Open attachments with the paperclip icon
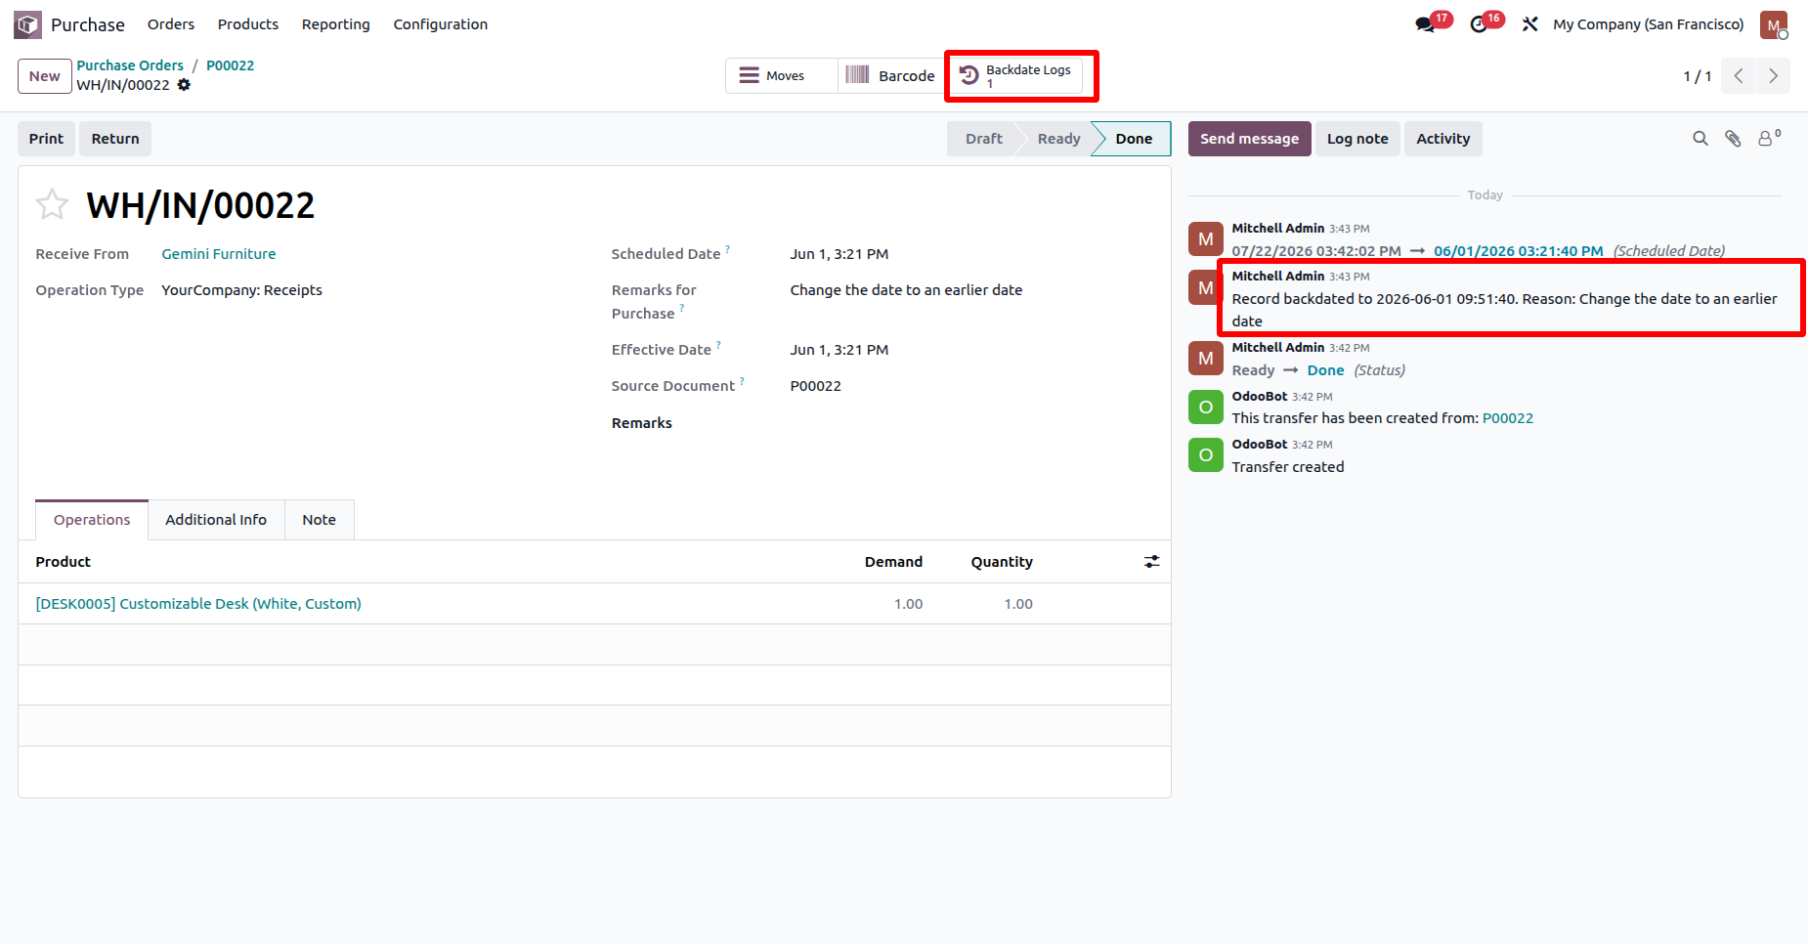The image size is (1808, 944). [x=1733, y=139]
